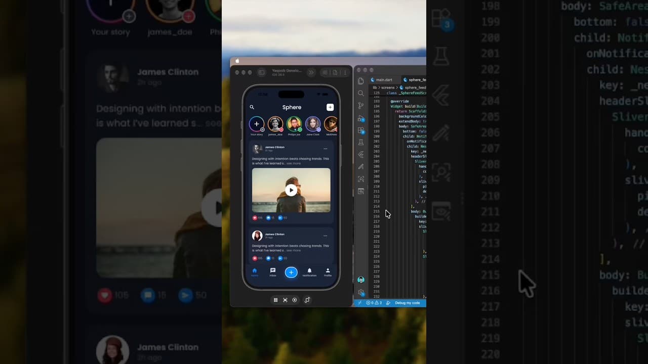Select the Home tab in bottom navigation
This screenshot has width=648, height=364.
pyautogui.click(x=255, y=272)
